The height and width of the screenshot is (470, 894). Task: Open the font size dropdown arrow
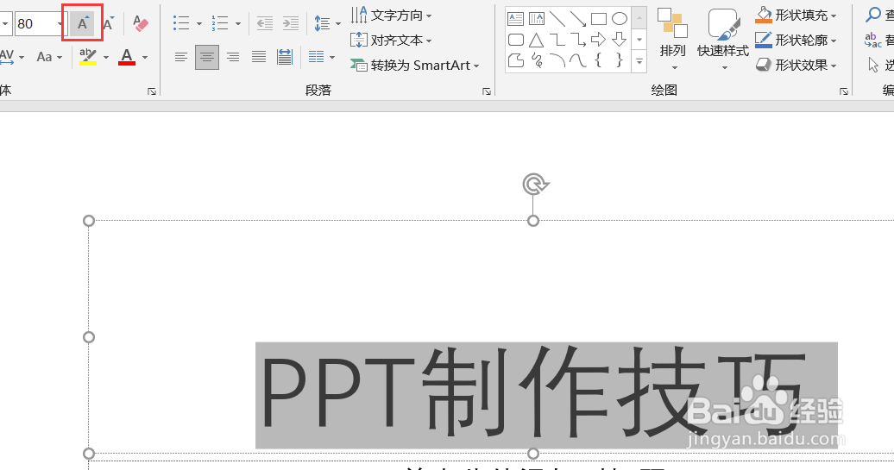(x=60, y=24)
